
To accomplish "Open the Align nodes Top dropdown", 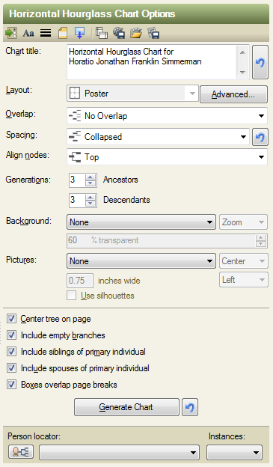I will tap(167, 156).
